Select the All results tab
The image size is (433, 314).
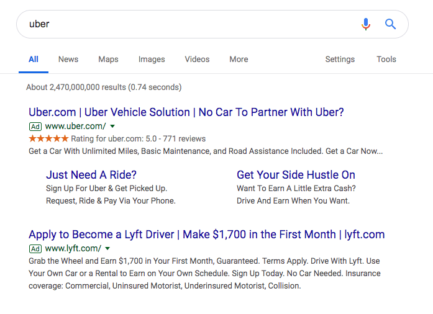[x=34, y=60]
